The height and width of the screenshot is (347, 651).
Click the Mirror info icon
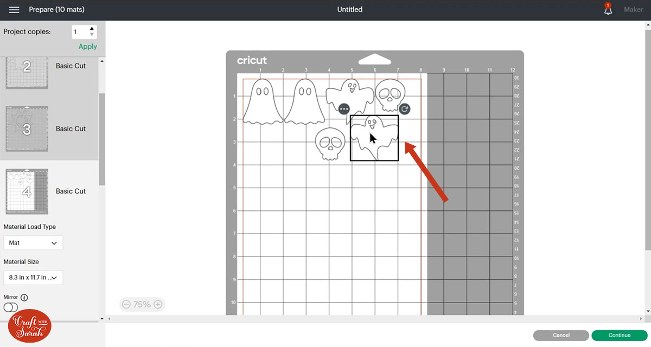(24, 298)
